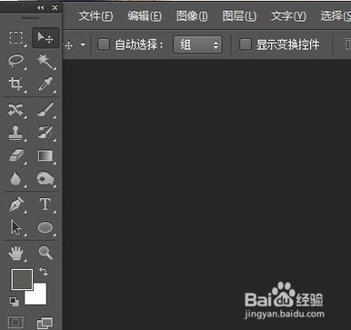Select the Clone Stamp tool
Viewport: 351px width, 330px height.
point(15,133)
